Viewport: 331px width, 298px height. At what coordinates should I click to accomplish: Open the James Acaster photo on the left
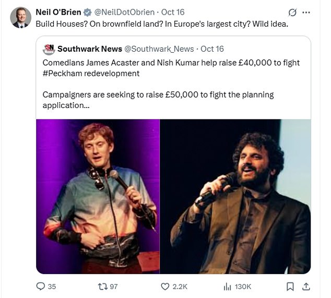click(x=98, y=196)
